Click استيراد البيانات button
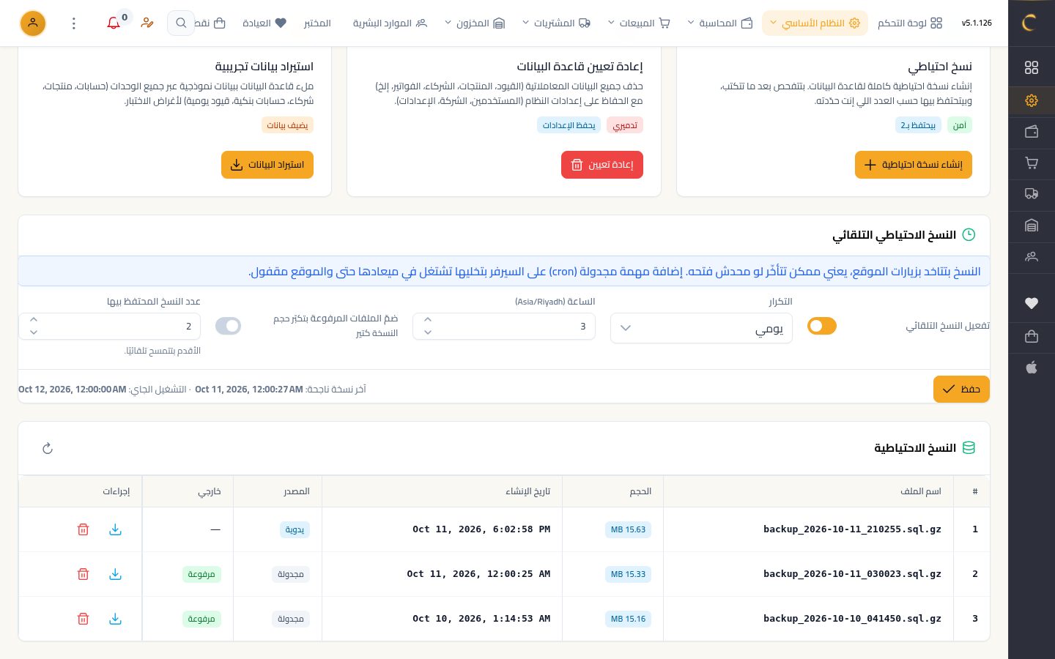Image resolution: width=1055 pixels, height=659 pixels. 267,165
